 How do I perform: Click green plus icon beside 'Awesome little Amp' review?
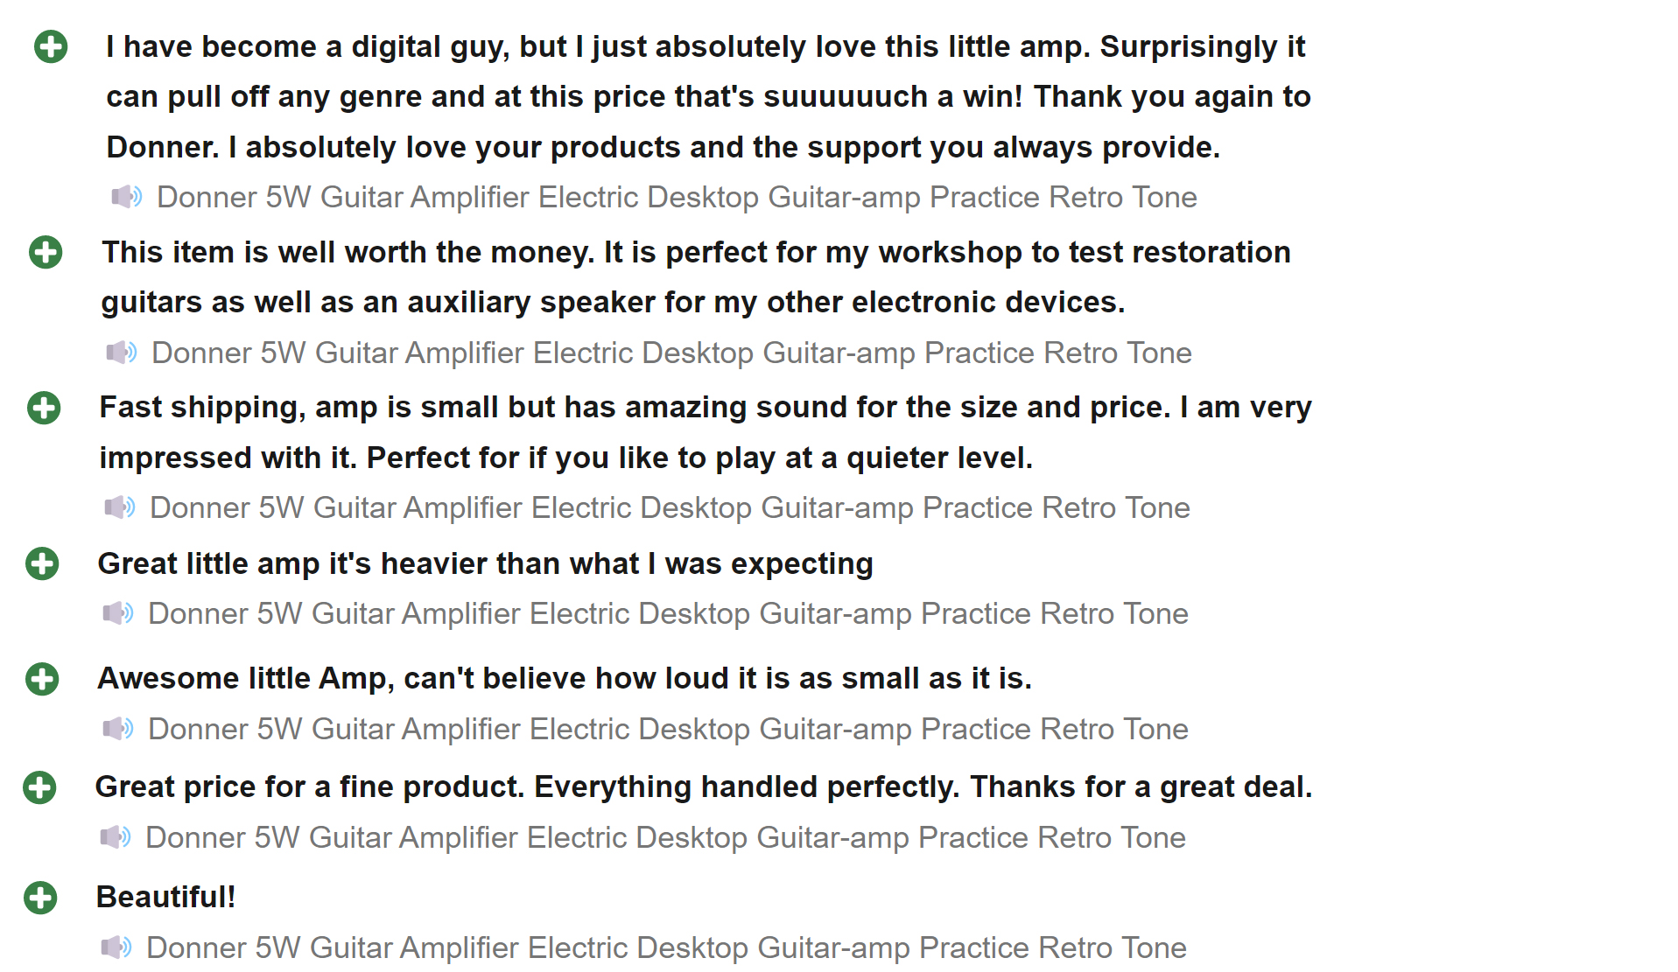click(x=42, y=679)
